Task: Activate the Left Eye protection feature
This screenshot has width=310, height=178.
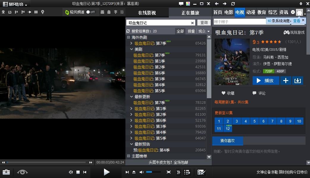Action: (22, 172)
